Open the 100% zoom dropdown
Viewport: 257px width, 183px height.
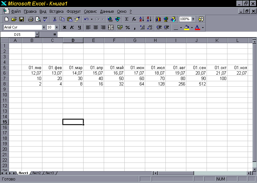(x=193, y=19)
